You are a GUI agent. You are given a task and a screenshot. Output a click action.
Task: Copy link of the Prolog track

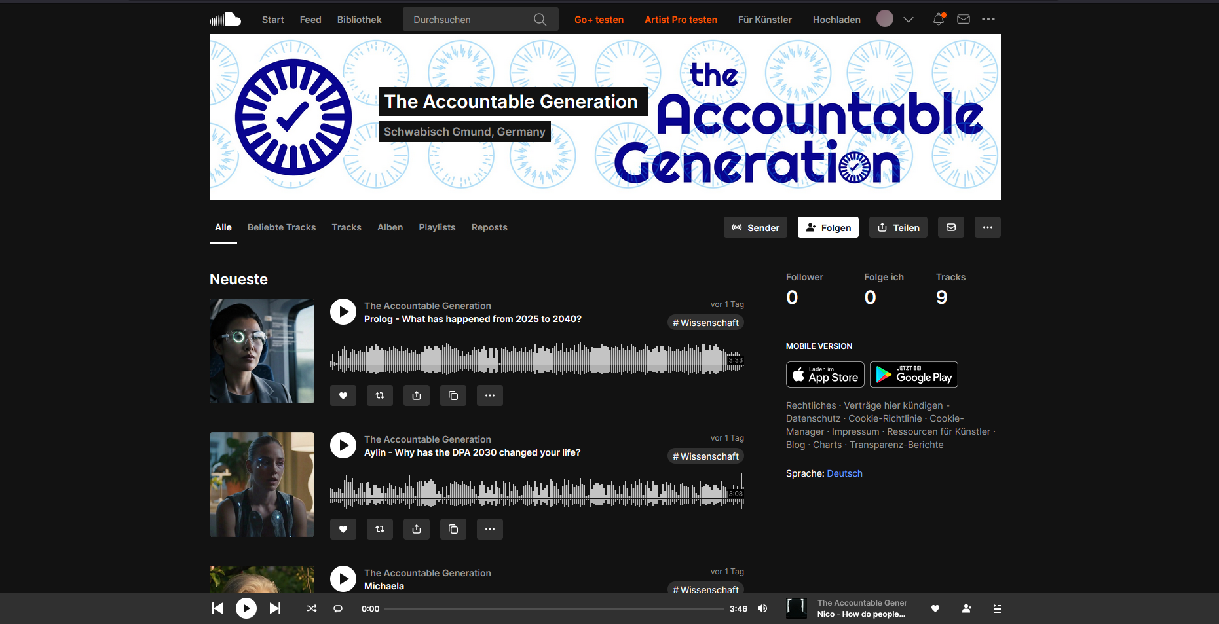pyautogui.click(x=453, y=395)
